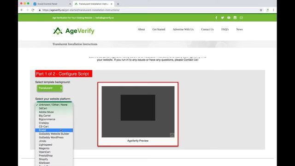This screenshot has height=166, width=295.
Task: Select highlighted Ecwid platform option
Action: [x=54, y=130]
